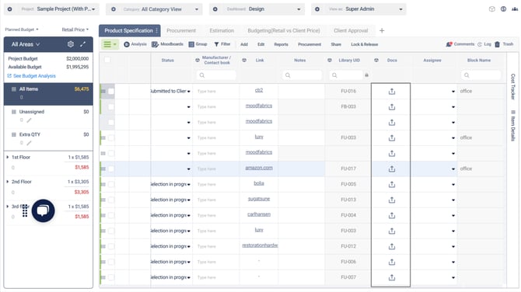Edit the Unassigned area with pencil icon
Viewport: 521px width, 292px height.
pyautogui.click(x=30, y=120)
